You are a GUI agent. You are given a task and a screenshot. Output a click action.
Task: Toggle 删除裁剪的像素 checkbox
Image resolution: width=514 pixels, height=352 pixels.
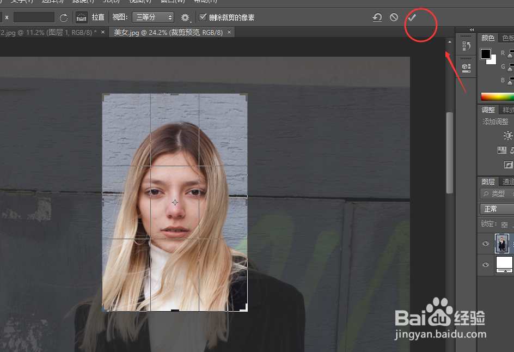click(x=203, y=17)
